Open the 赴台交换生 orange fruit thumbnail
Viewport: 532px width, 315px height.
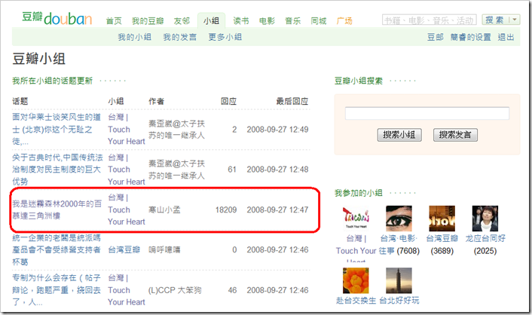click(356, 280)
